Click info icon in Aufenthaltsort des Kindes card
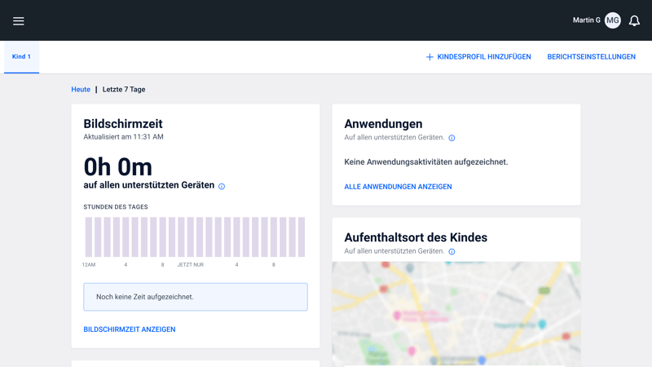The height and width of the screenshot is (367, 652). tap(452, 252)
